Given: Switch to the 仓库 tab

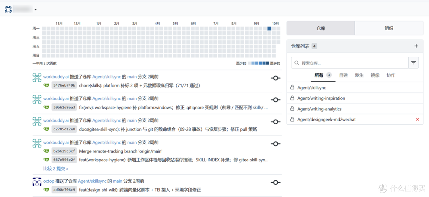Looking at the screenshot, I should point(321,28).
